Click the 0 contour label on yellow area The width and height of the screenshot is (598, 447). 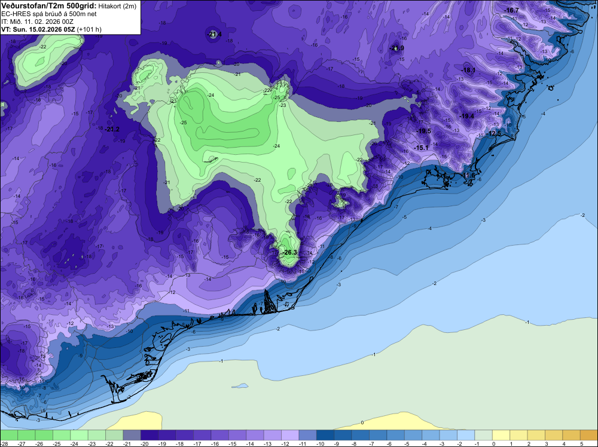pos(362,422)
